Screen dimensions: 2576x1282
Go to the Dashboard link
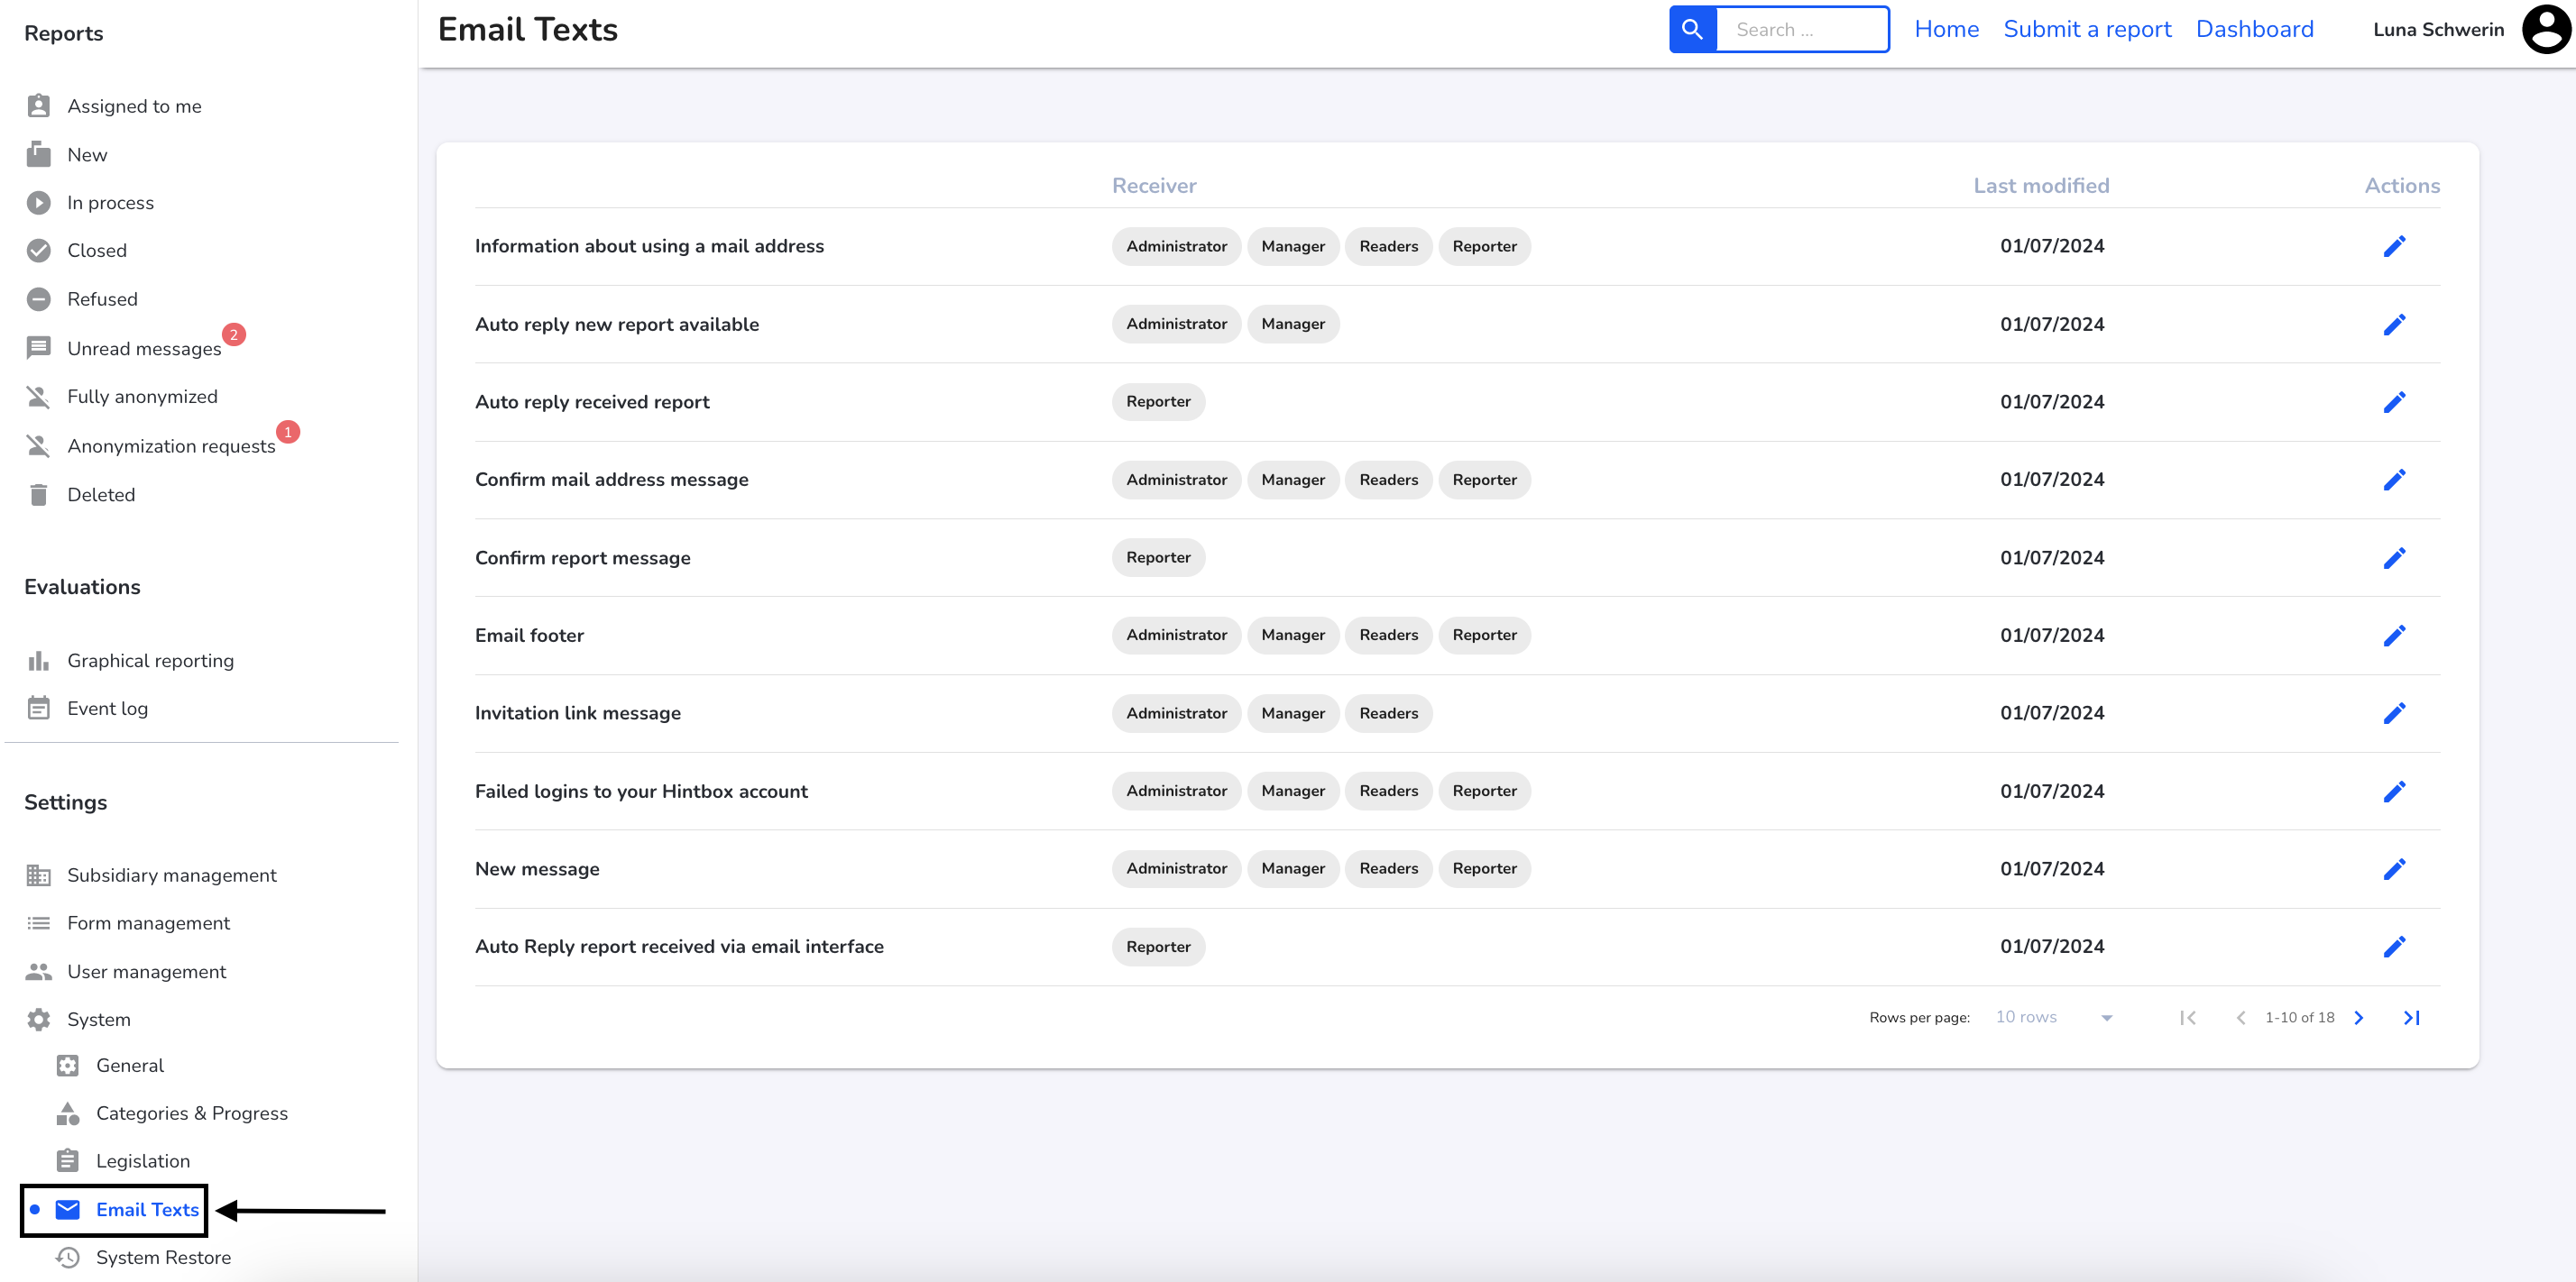click(x=2254, y=29)
